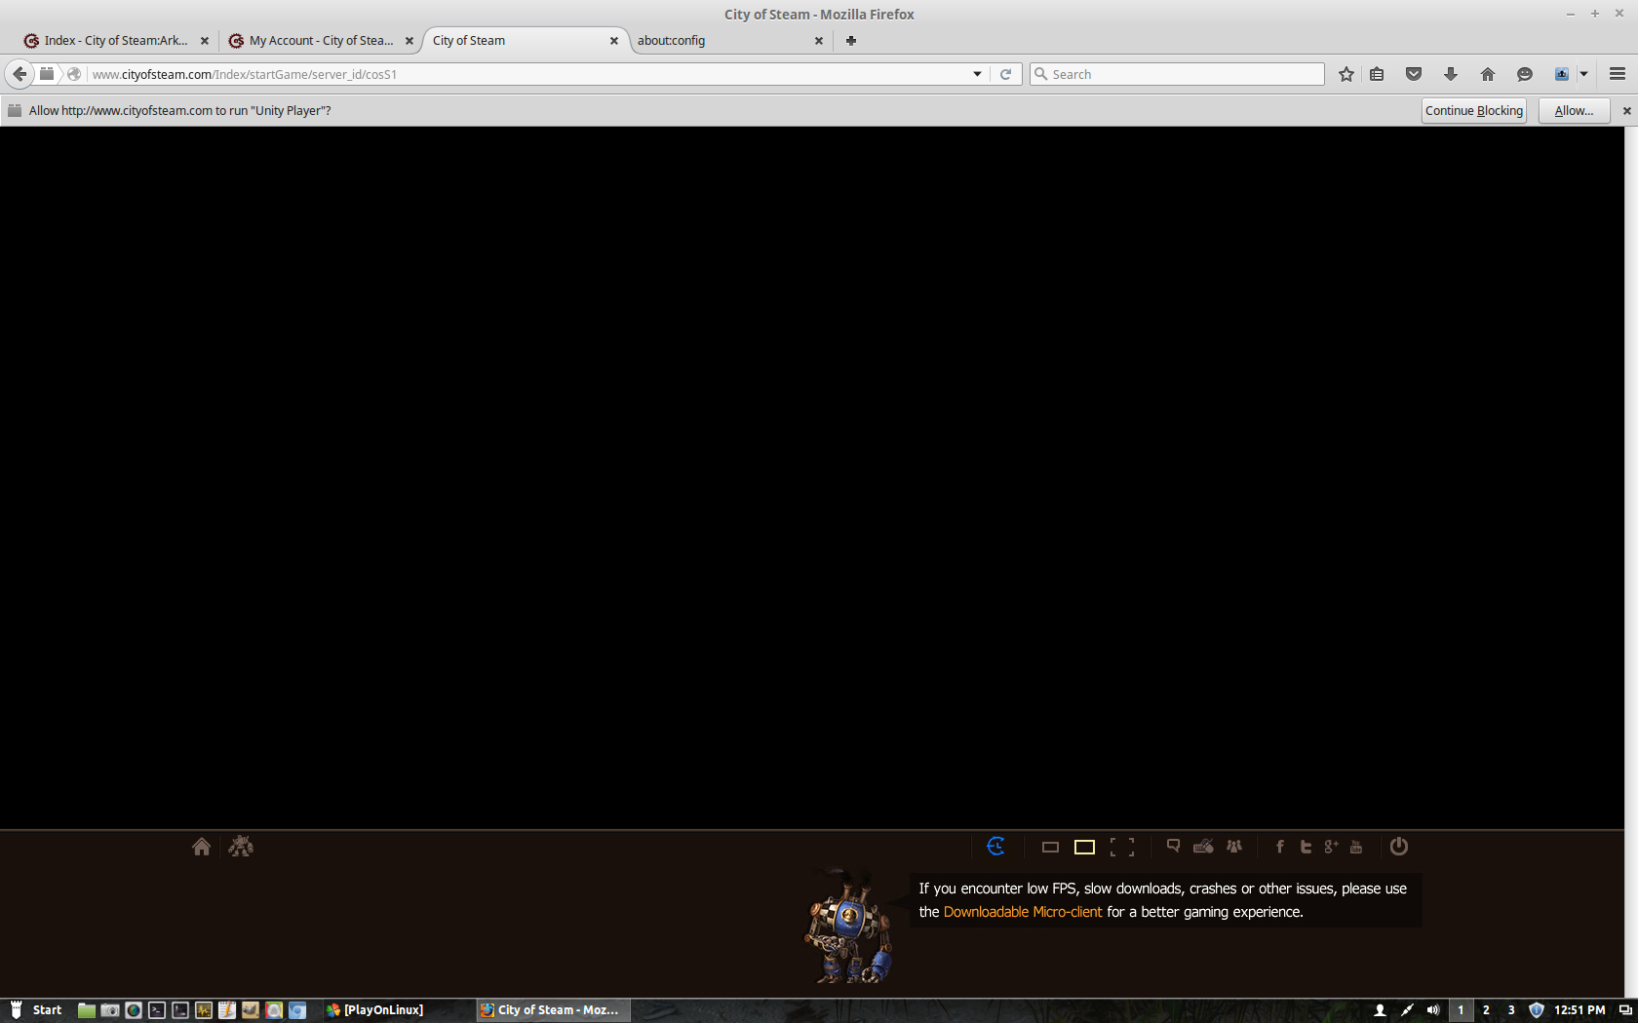
Task: Click Continue Blocking for Unity Player
Action: [1474, 110]
